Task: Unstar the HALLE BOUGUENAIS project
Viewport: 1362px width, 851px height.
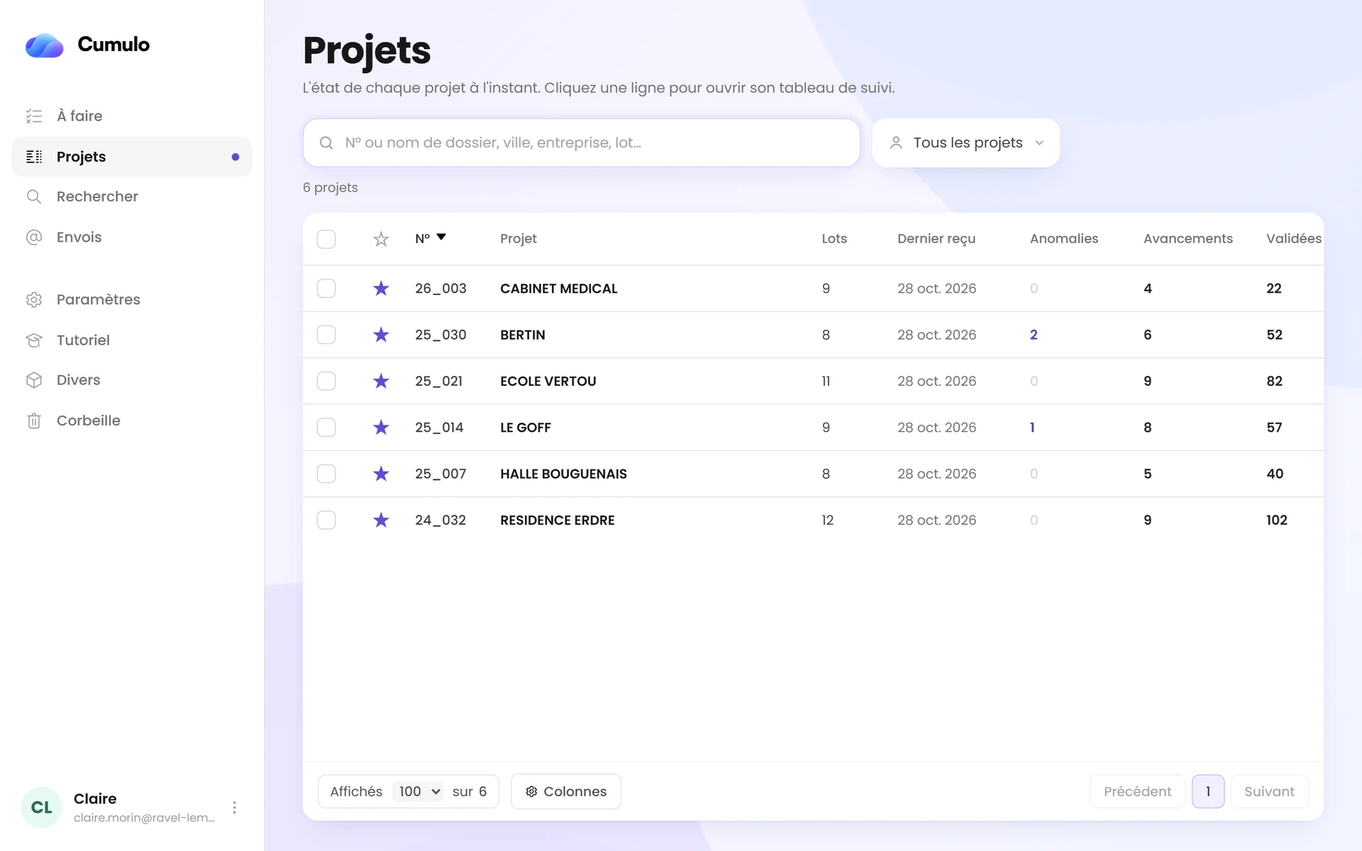Action: [381, 474]
